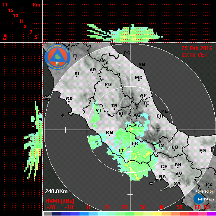Select the RM city marker

click(x=109, y=136)
